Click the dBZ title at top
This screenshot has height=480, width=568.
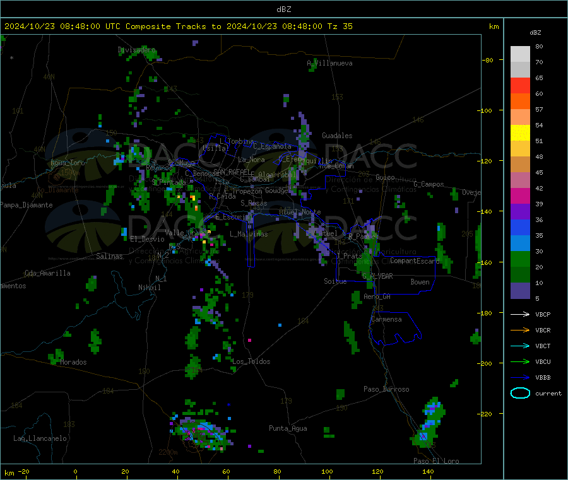click(283, 9)
